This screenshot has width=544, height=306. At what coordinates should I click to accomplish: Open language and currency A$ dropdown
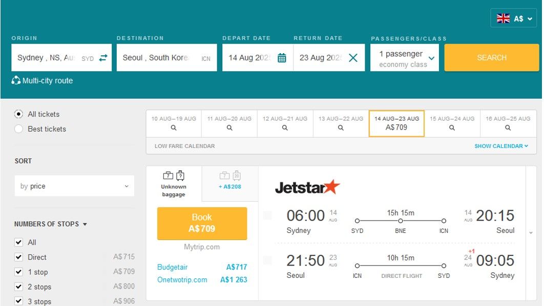tap(514, 18)
